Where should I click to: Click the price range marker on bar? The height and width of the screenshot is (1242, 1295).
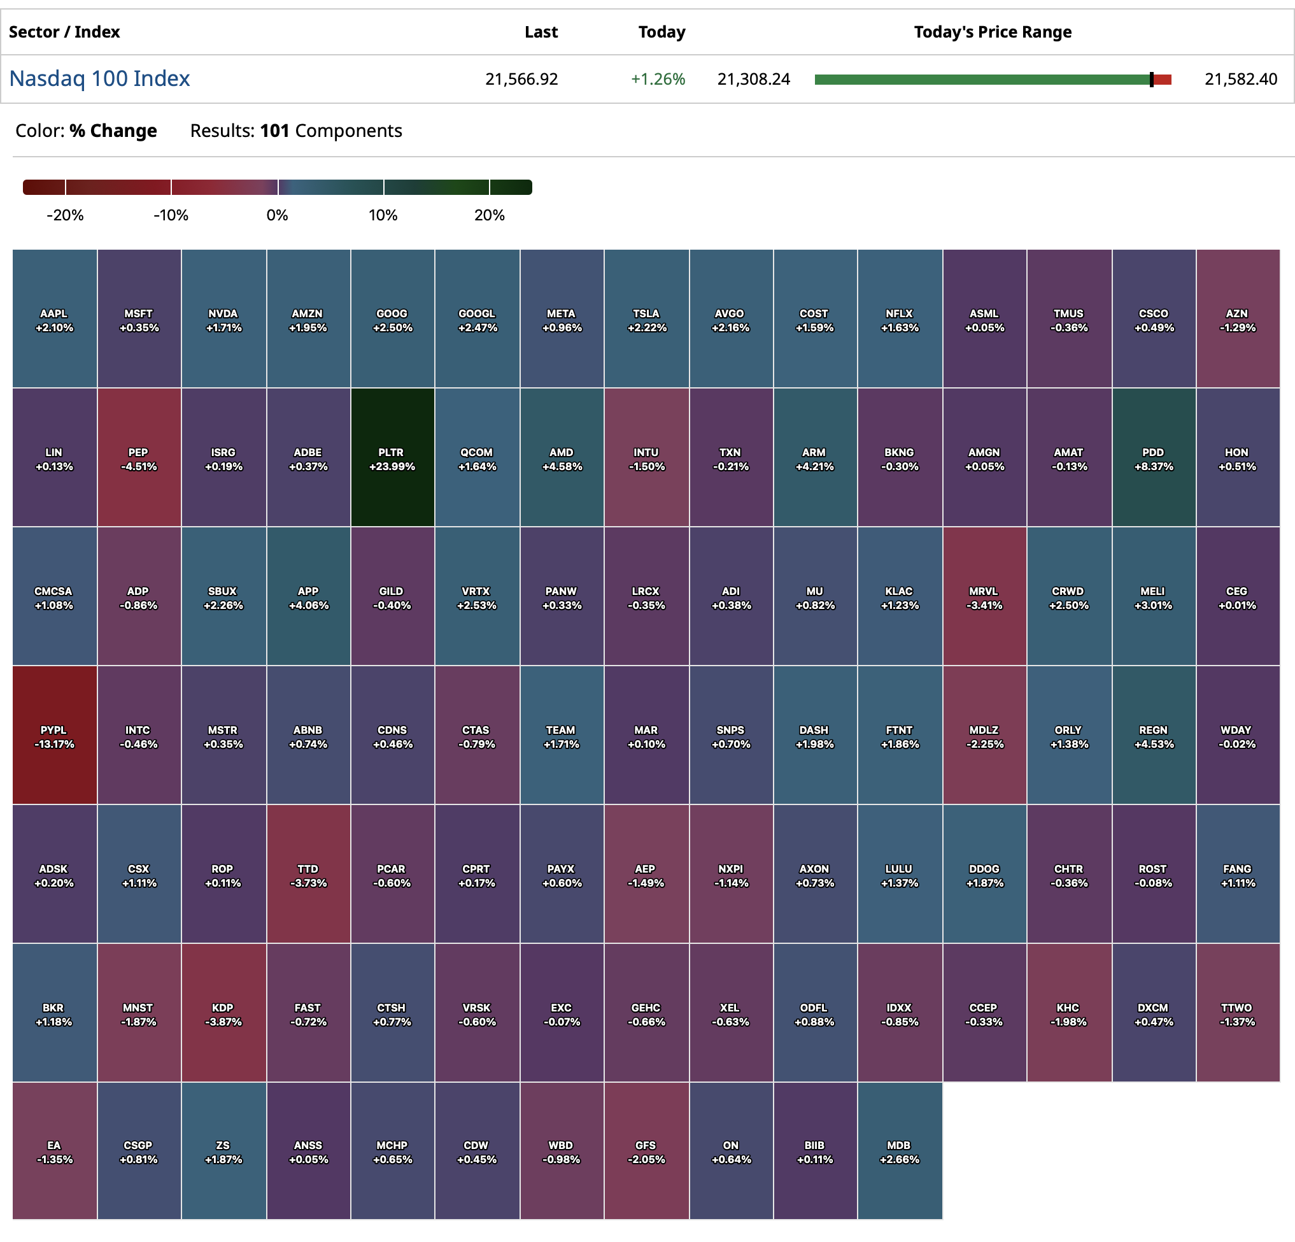[1151, 80]
